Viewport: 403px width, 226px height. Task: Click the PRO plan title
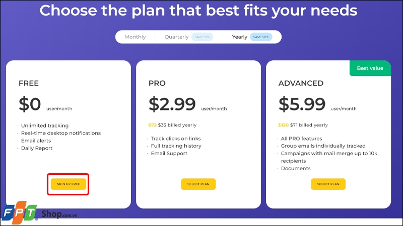point(157,83)
